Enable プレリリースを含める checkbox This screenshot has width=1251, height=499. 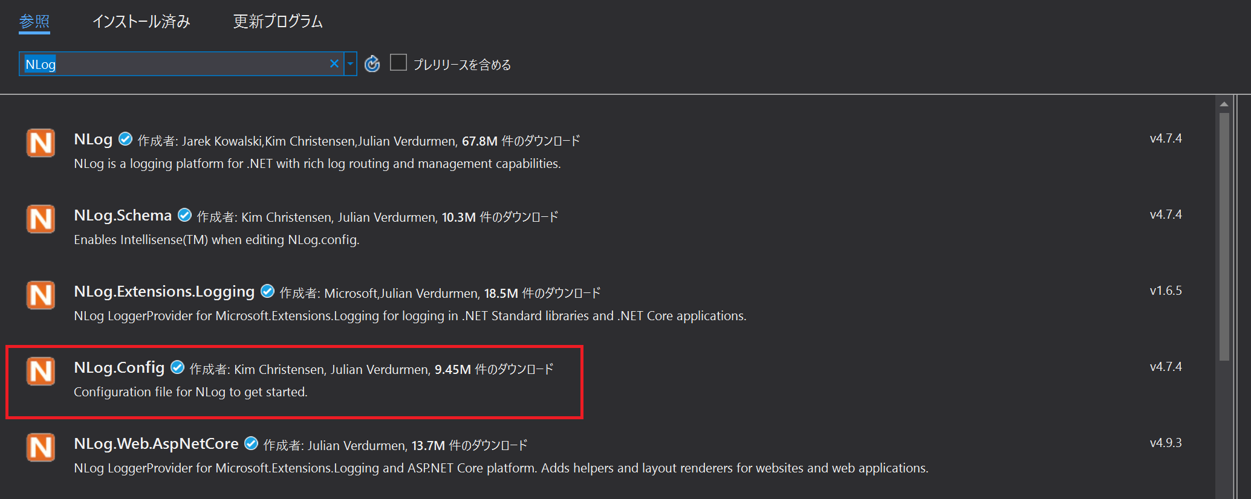[398, 62]
